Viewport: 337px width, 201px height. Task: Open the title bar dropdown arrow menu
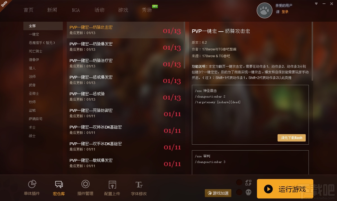point(316,4)
